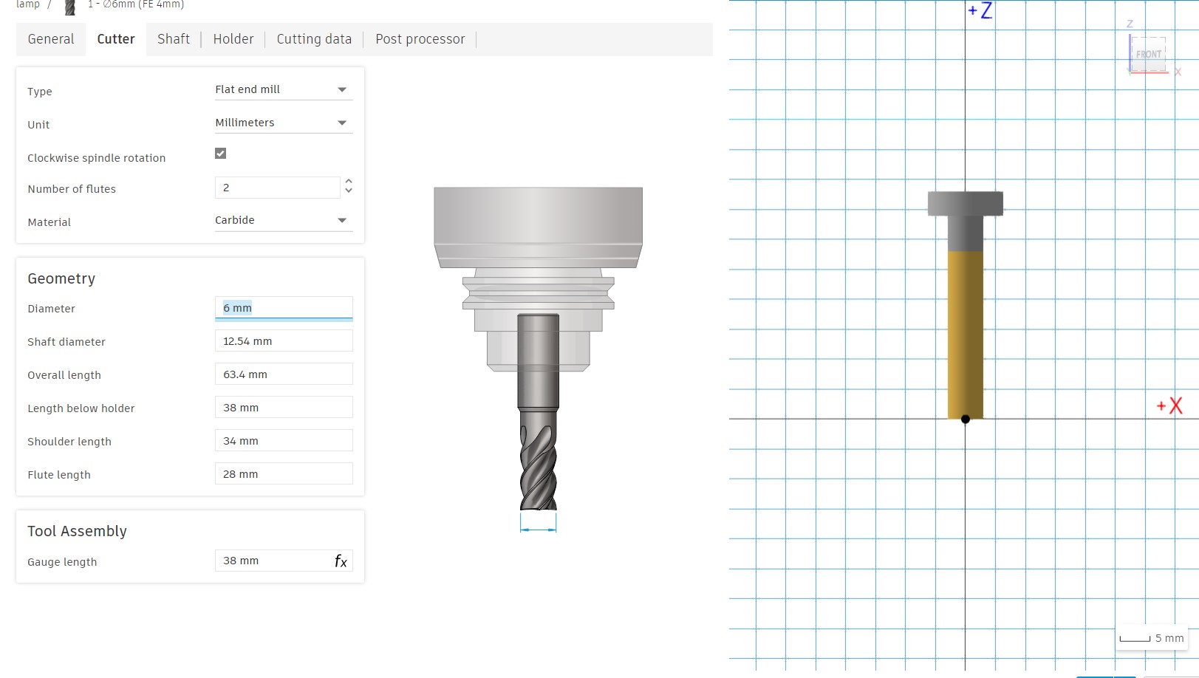Click the +X axis label
1199x678 pixels.
1170,405
